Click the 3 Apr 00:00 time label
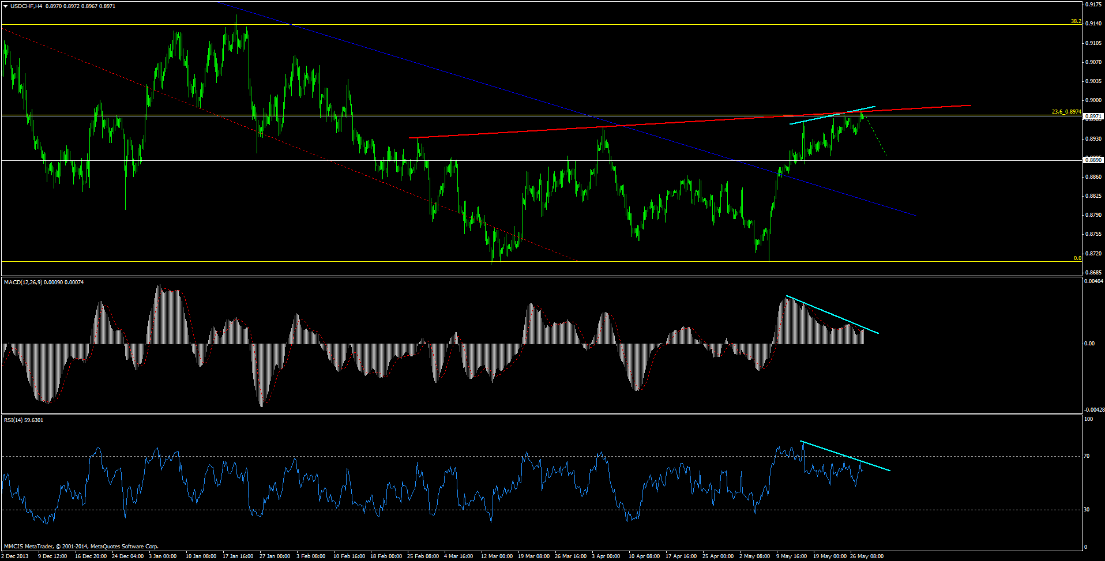This screenshot has height=561, width=1105. (606, 556)
